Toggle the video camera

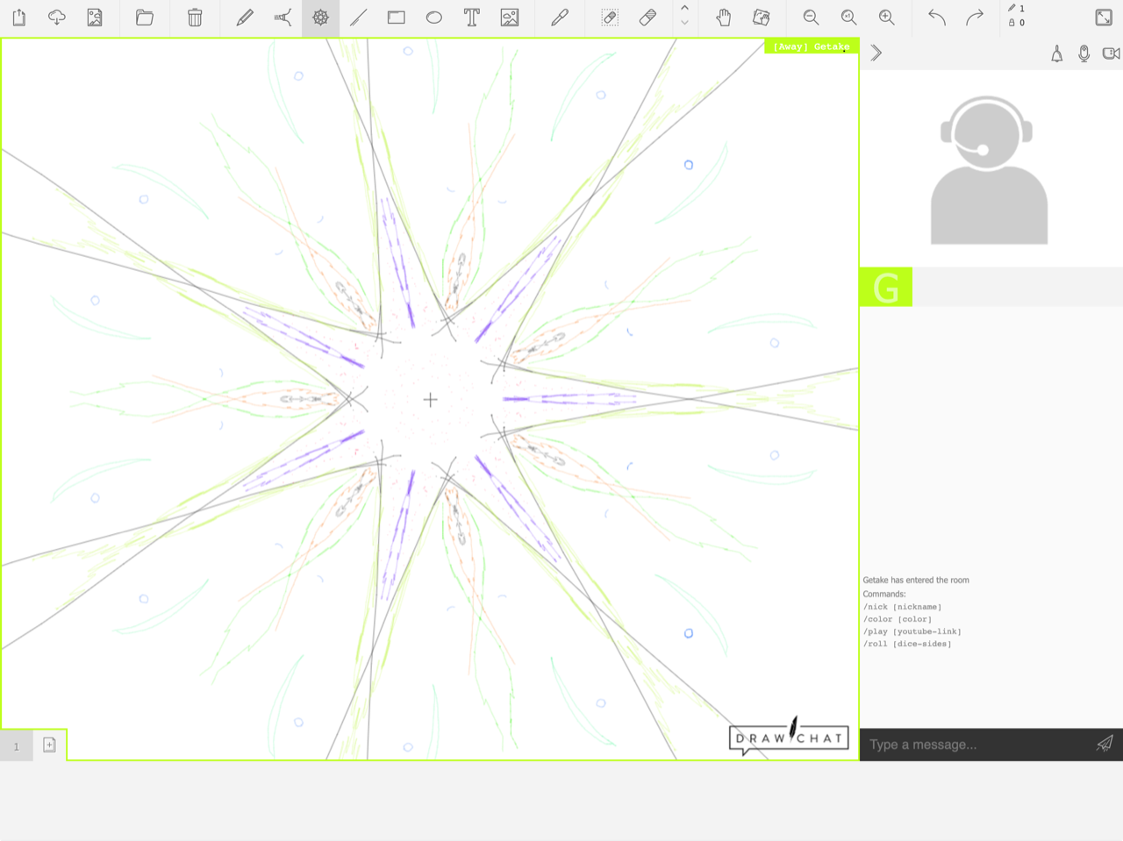pos(1111,54)
